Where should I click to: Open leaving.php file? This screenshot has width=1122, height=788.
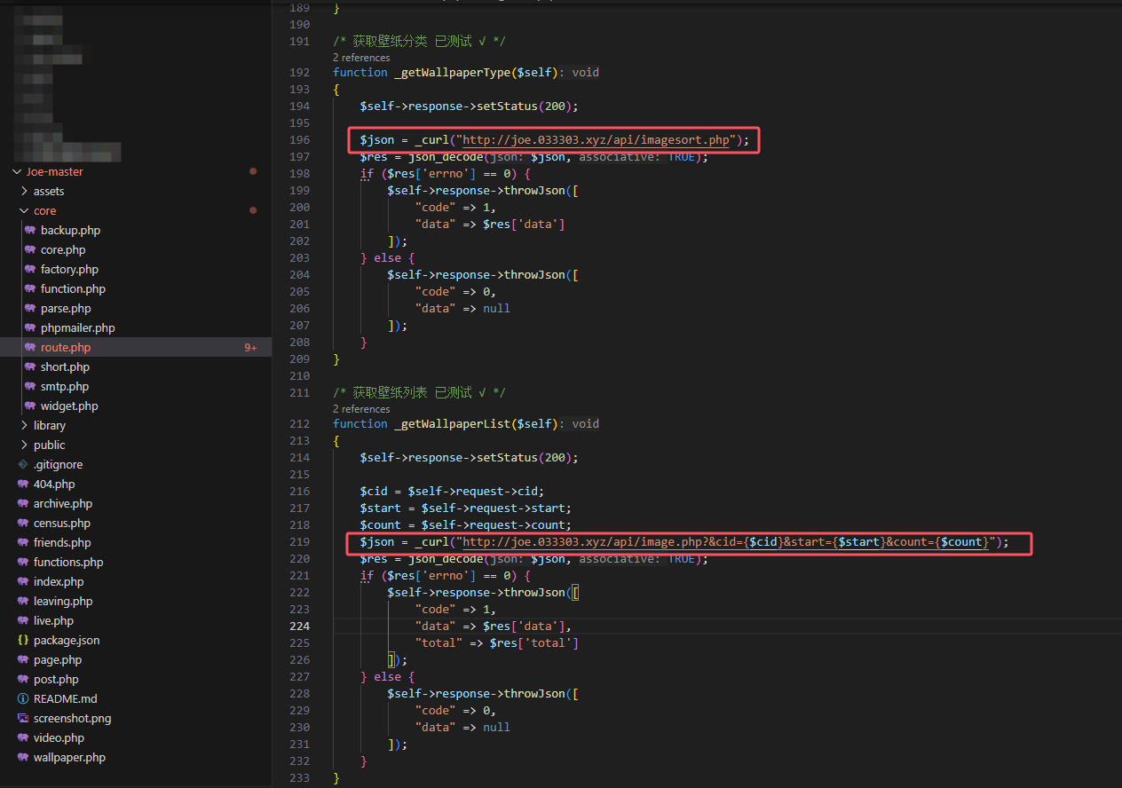(63, 601)
